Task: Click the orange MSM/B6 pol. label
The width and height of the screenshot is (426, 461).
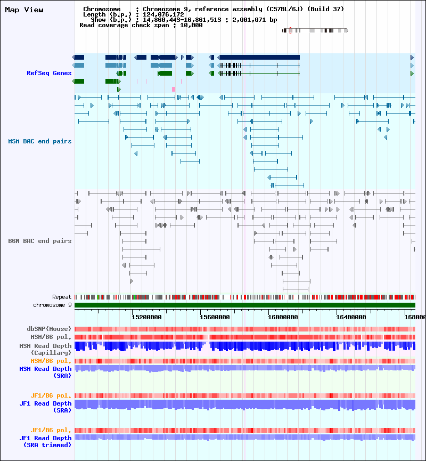Action: pyautogui.click(x=51, y=361)
